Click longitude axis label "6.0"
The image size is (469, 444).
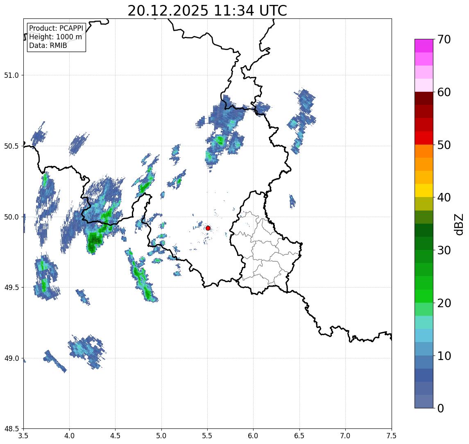click(254, 436)
